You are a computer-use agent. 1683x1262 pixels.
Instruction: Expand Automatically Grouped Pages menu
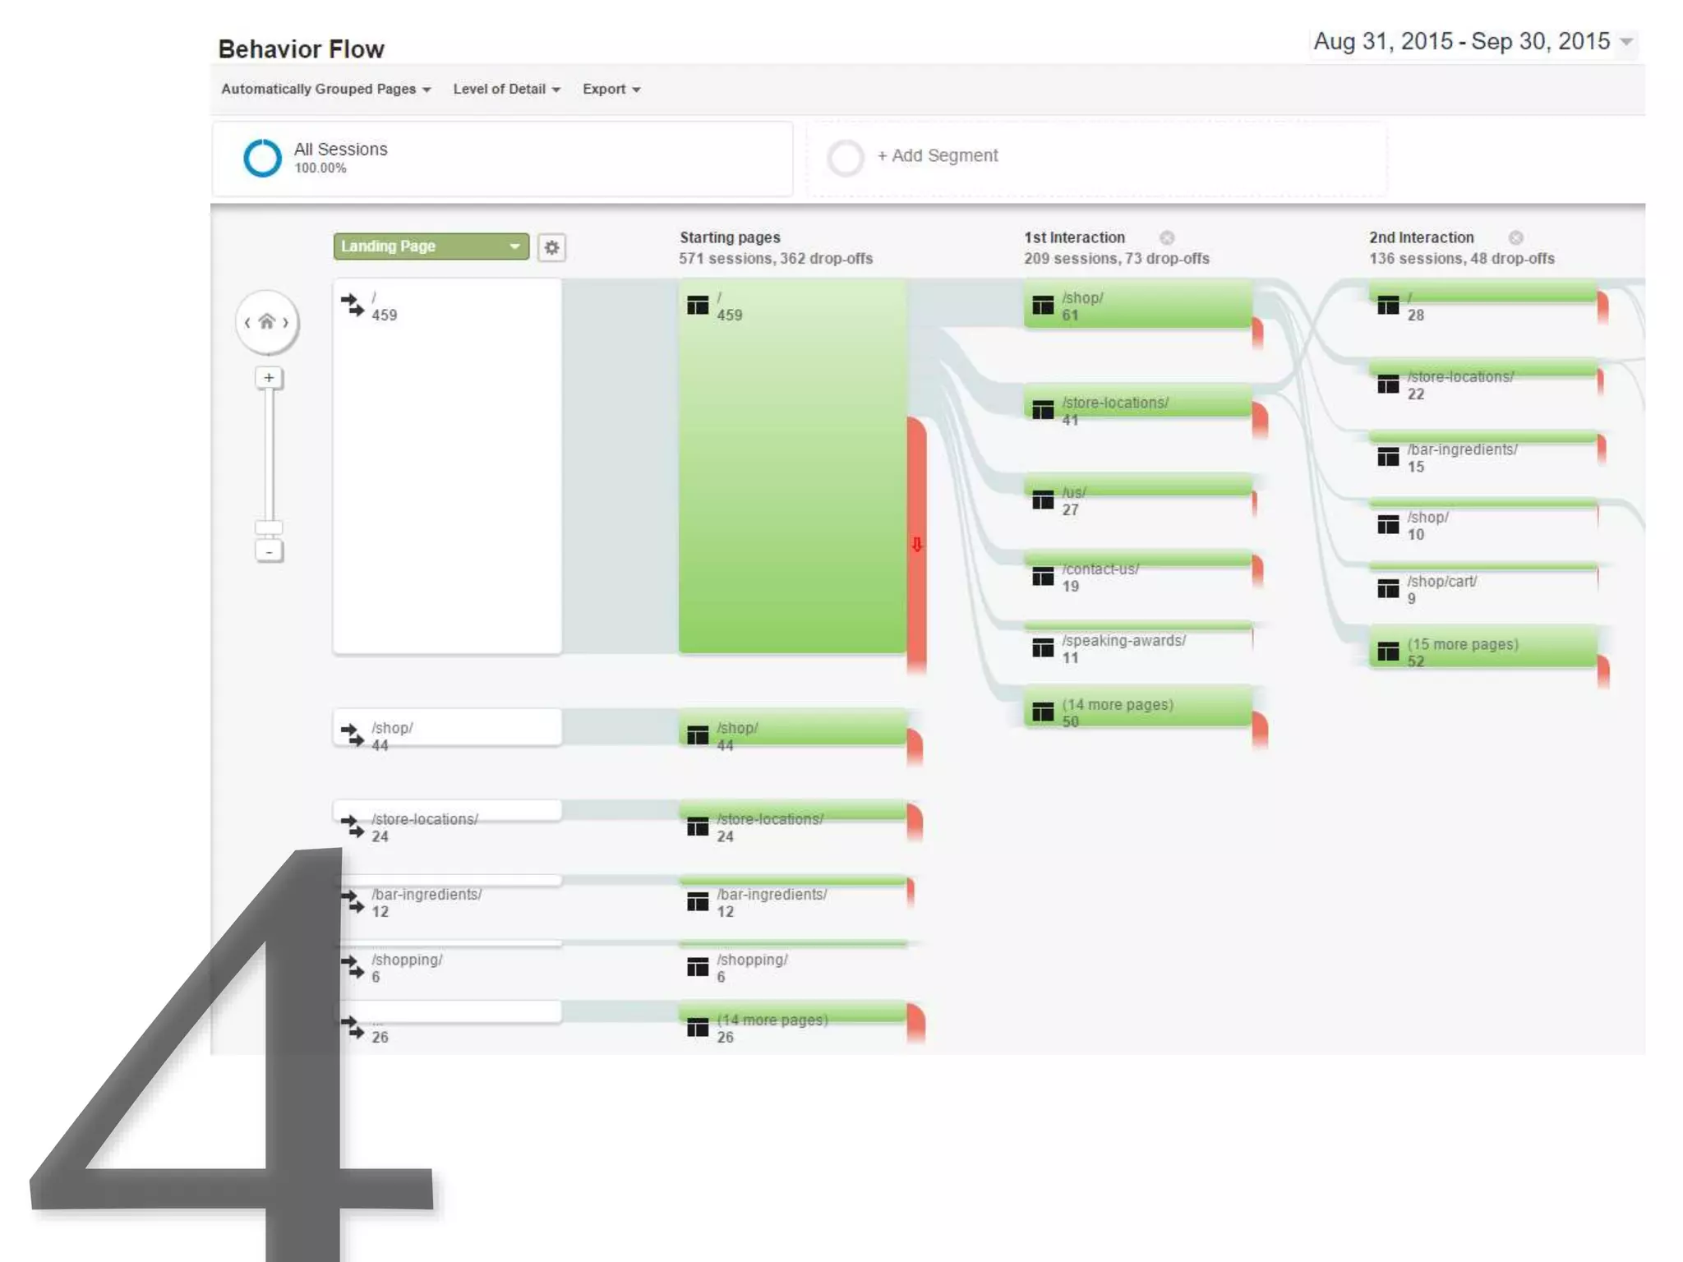pos(325,89)
